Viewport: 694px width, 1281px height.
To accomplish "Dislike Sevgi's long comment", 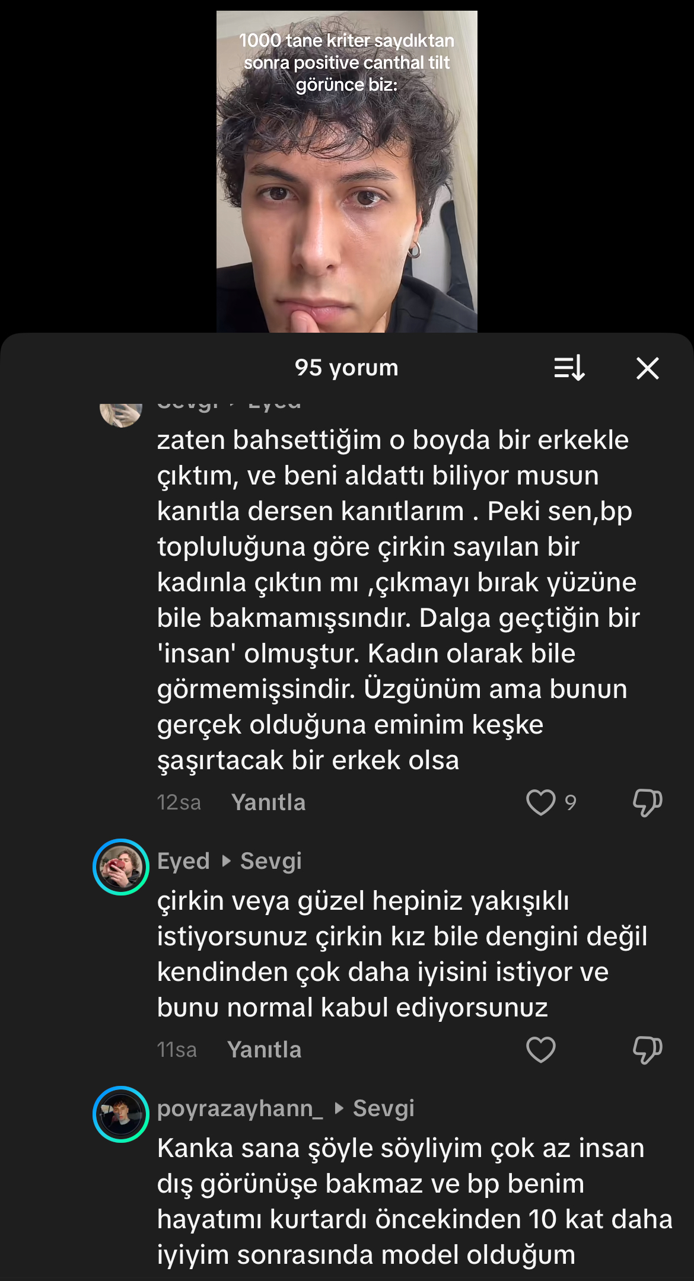I will [648, 803].
